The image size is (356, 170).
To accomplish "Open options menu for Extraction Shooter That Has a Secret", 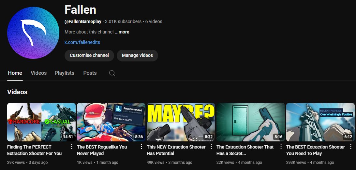I will click(281, 147).
